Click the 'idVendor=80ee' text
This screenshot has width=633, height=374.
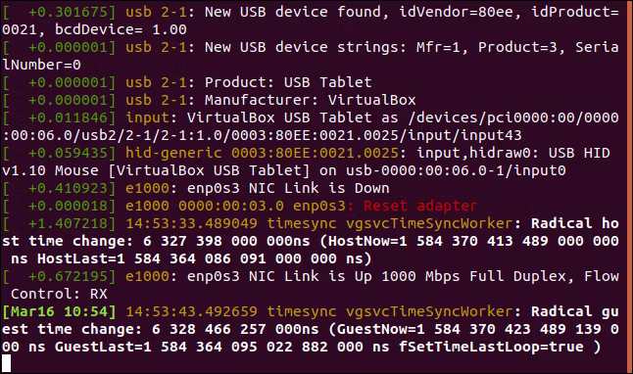pyautogui.click(x=456, y=12)
